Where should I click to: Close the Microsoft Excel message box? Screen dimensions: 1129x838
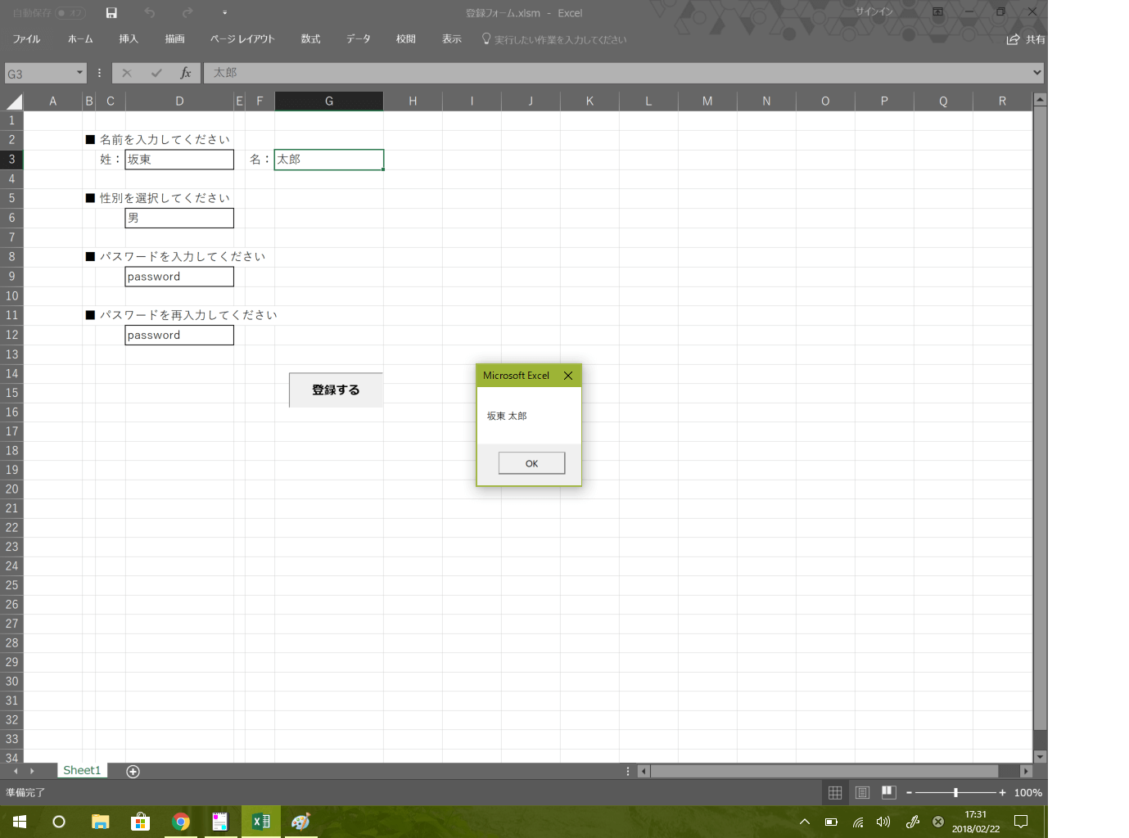click(x=568, y=376)
